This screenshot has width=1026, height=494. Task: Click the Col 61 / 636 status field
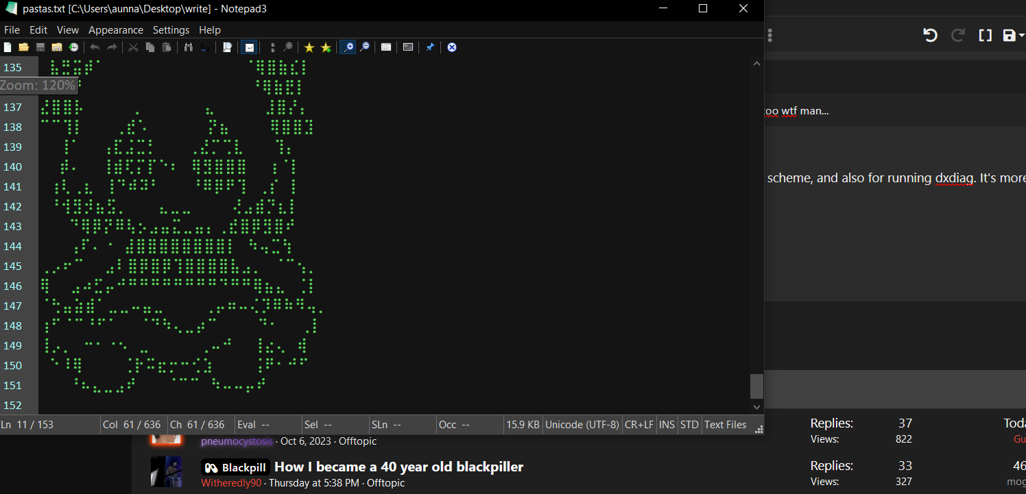point(133,425)
